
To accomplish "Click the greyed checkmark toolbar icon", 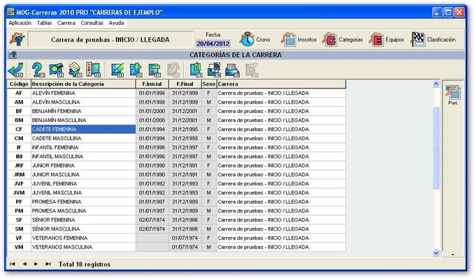I will [x=252, y=70].
